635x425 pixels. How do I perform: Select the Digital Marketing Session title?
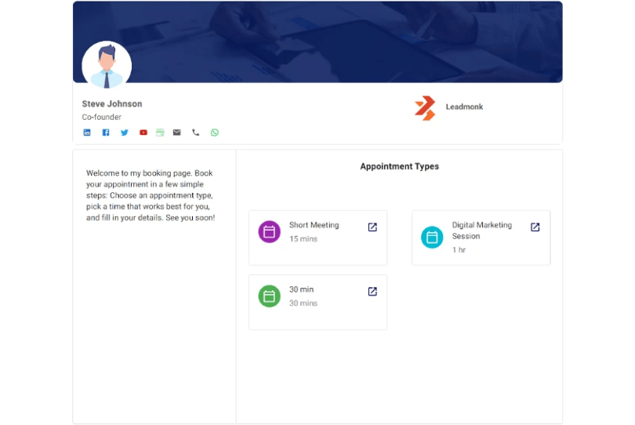coord(482,231)
